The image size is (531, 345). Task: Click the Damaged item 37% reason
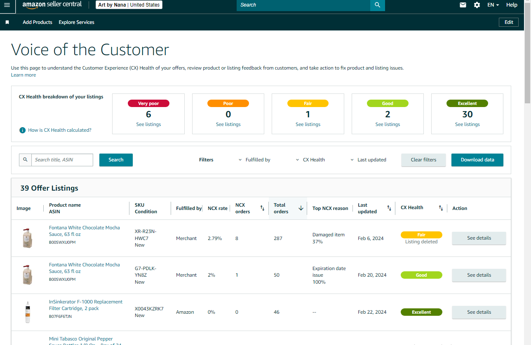tap(329, 238)
